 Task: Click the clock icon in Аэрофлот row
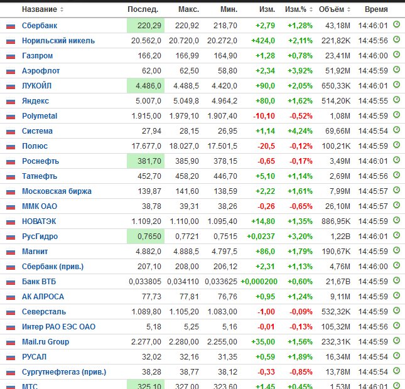click(396, 70)
